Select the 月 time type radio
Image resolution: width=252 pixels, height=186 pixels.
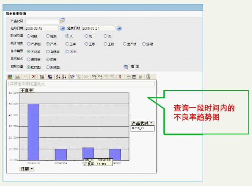(105, 36)
